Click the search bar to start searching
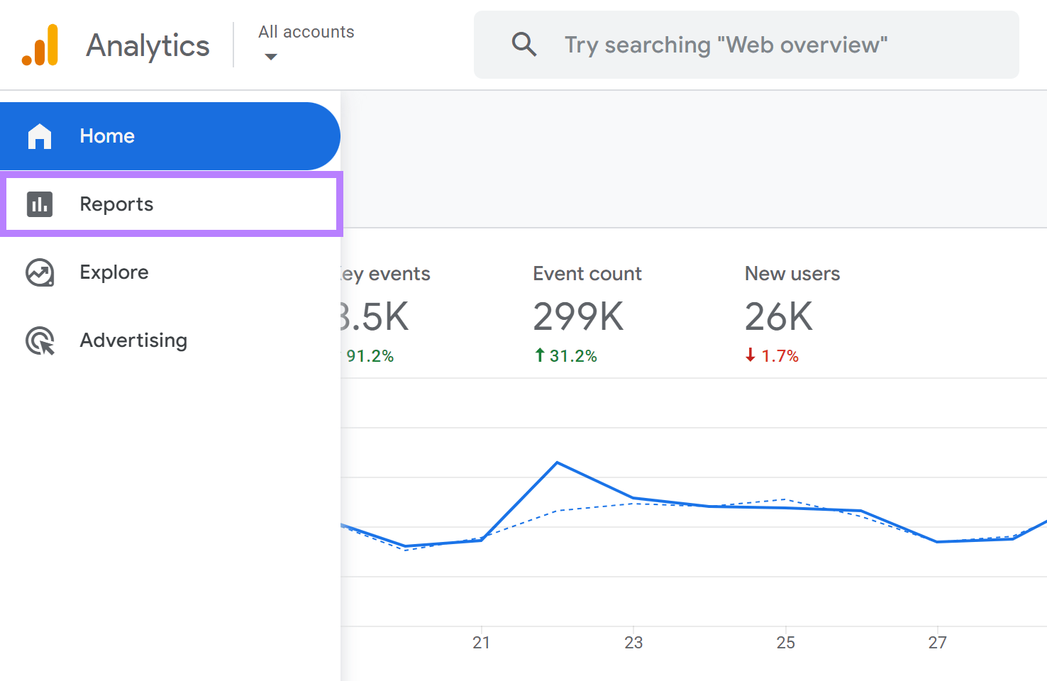The image size is (1047, 681). coord(725,45)
